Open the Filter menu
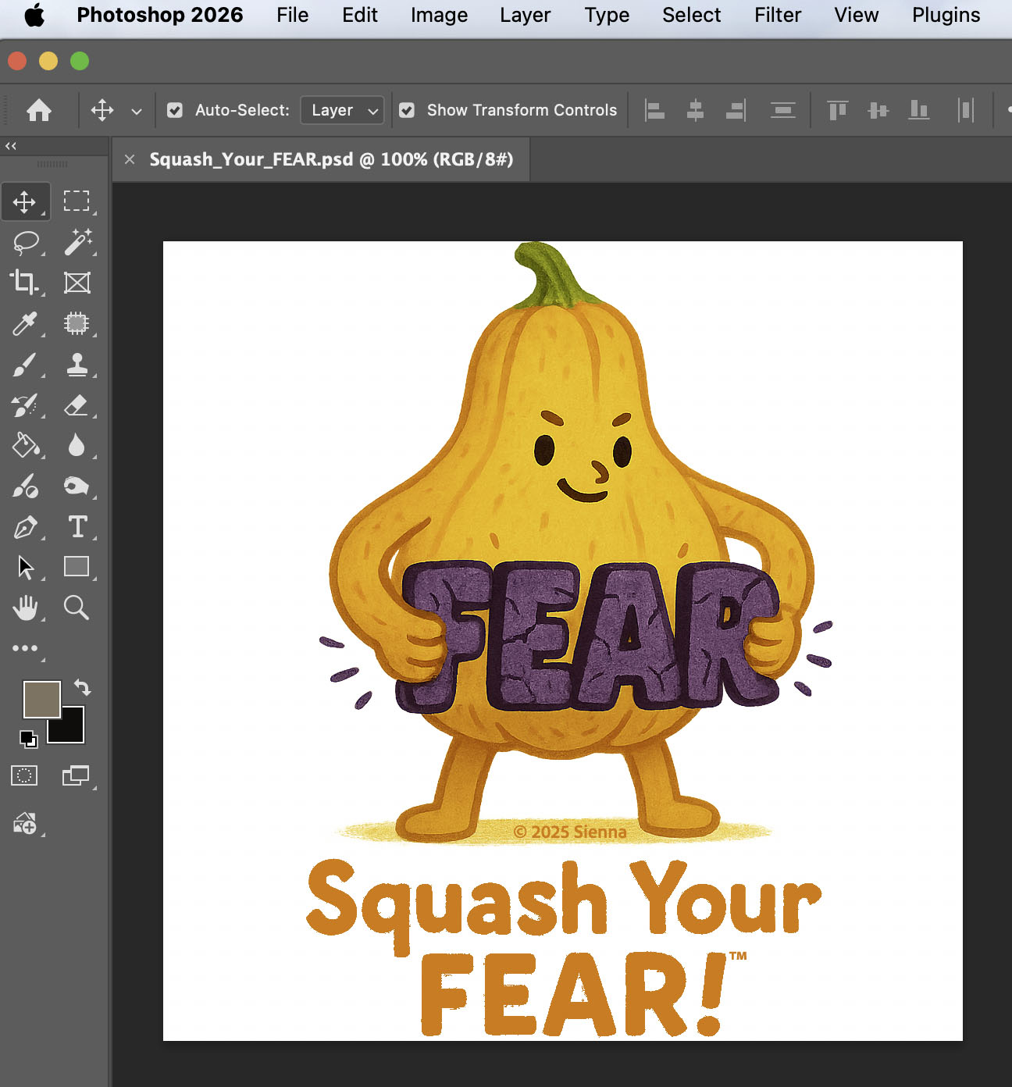The image size is (1012, 1087). [778, 15]
